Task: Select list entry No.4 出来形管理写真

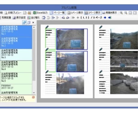Action: tap(16, 66)
